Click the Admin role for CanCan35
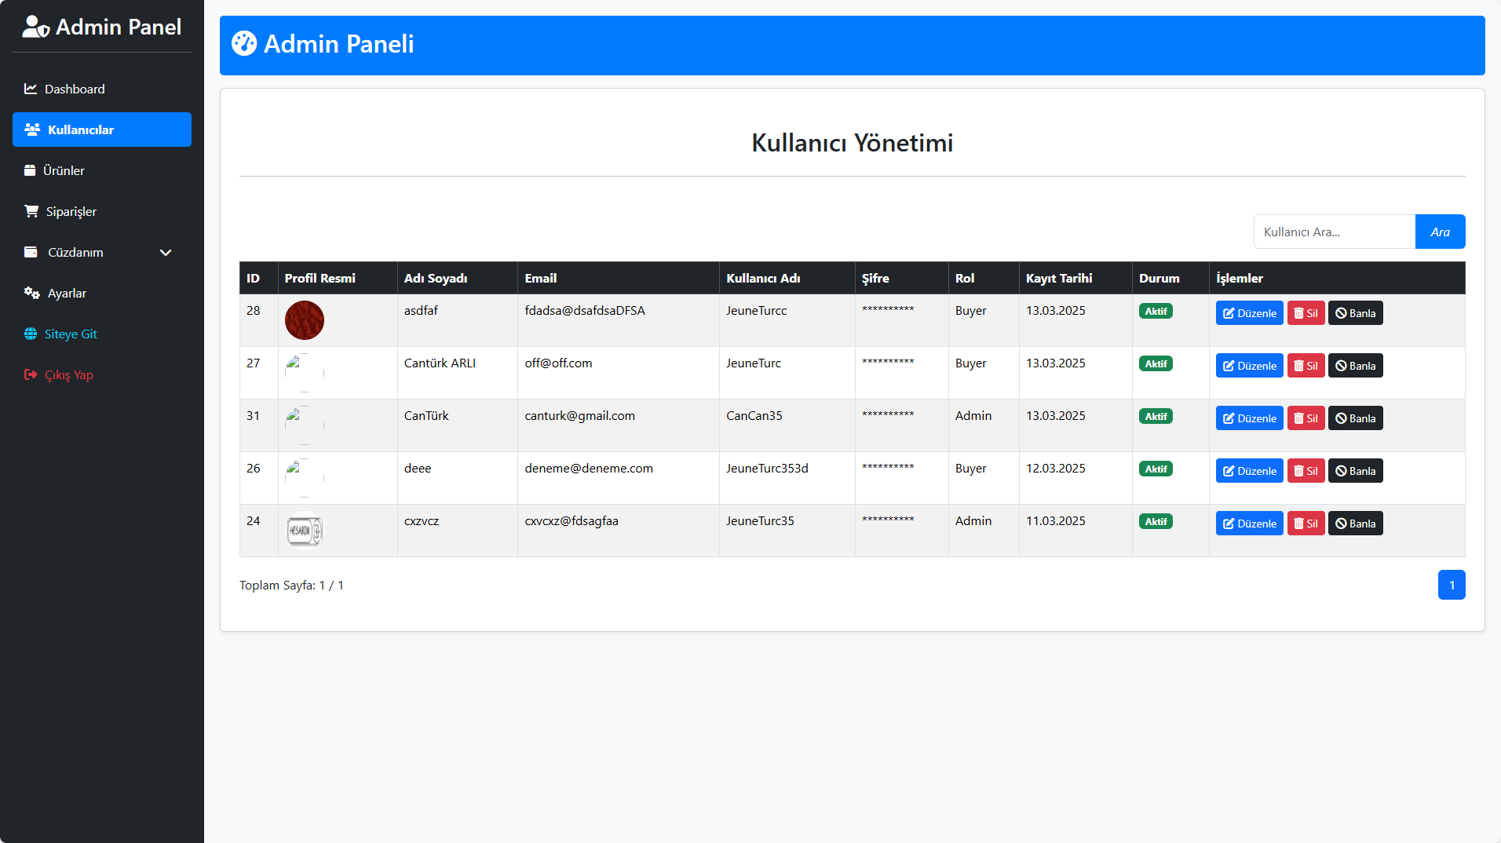Image resolution: width=1501 pixels, height=843 pixels. coord(973,416)
